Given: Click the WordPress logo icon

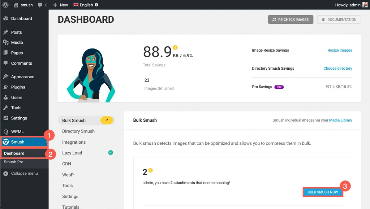Looking at the screenshot, I should point(6,5).
